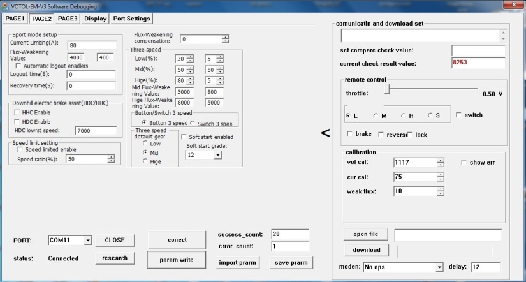
Task: Choose Switch 3 speed radio option
Action: pyautogui.click(x=193, y=123)
